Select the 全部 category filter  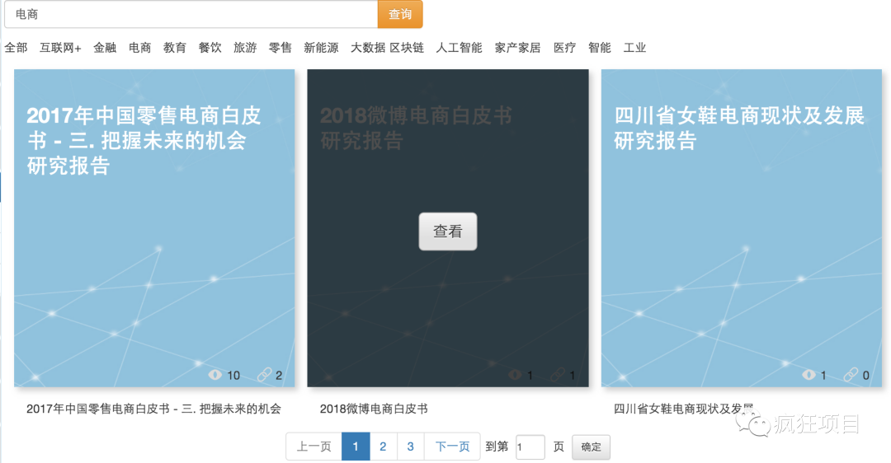pos(16,48)
